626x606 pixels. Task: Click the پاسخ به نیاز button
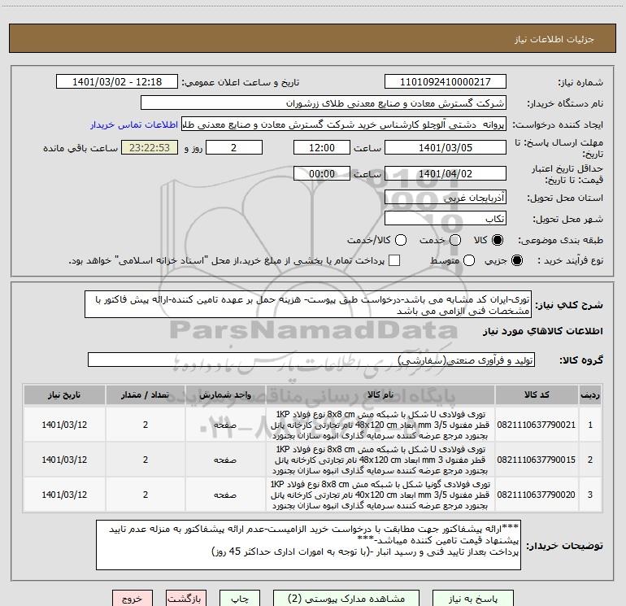(473, 599)
